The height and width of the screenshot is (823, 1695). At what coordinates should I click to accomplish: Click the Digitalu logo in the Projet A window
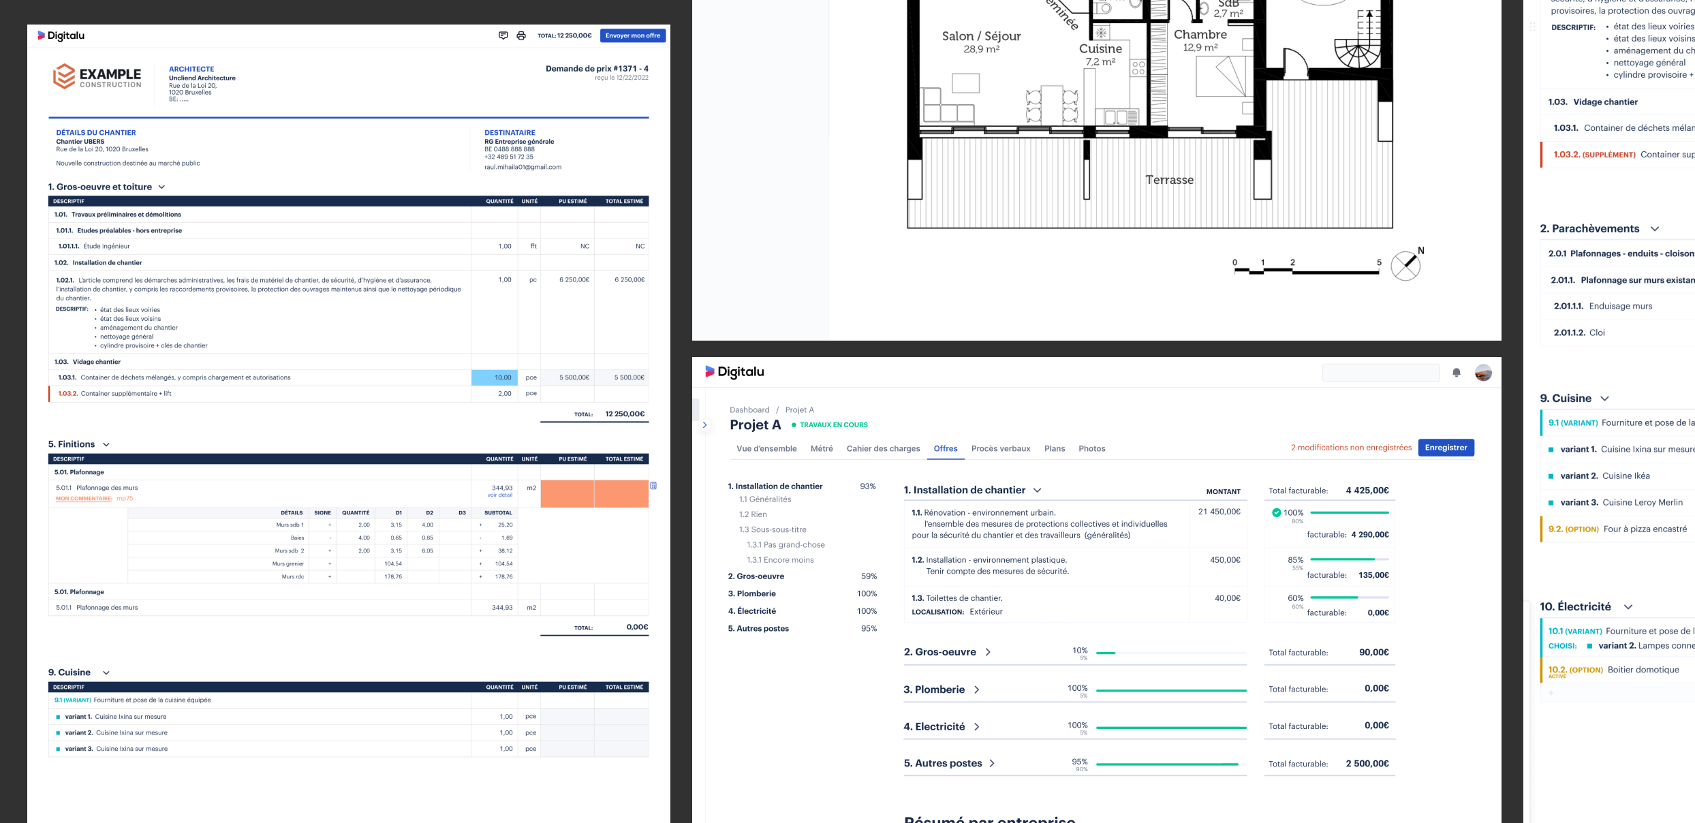pos(734,372)
